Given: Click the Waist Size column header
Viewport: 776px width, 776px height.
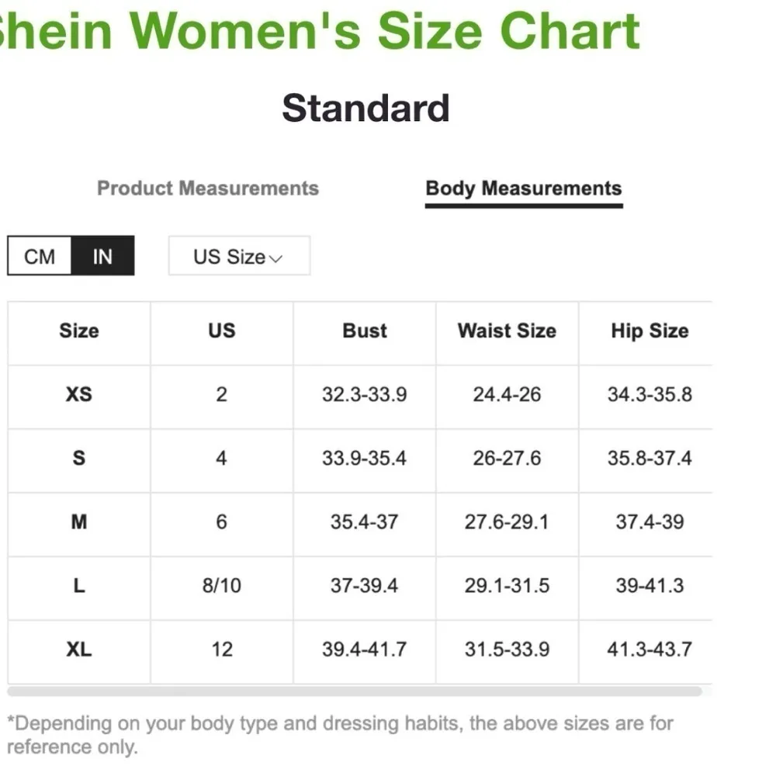Looking at the screenshot, I should pyautogui.click(x=507, y=331).
